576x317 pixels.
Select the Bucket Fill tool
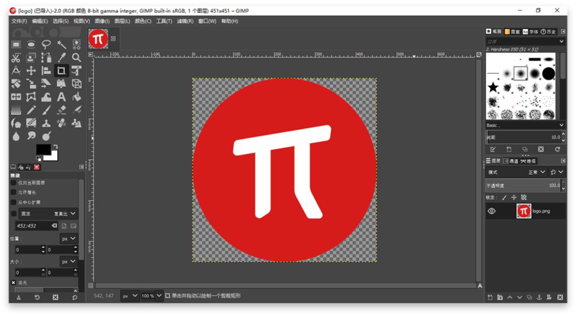(x=76, y=97)
